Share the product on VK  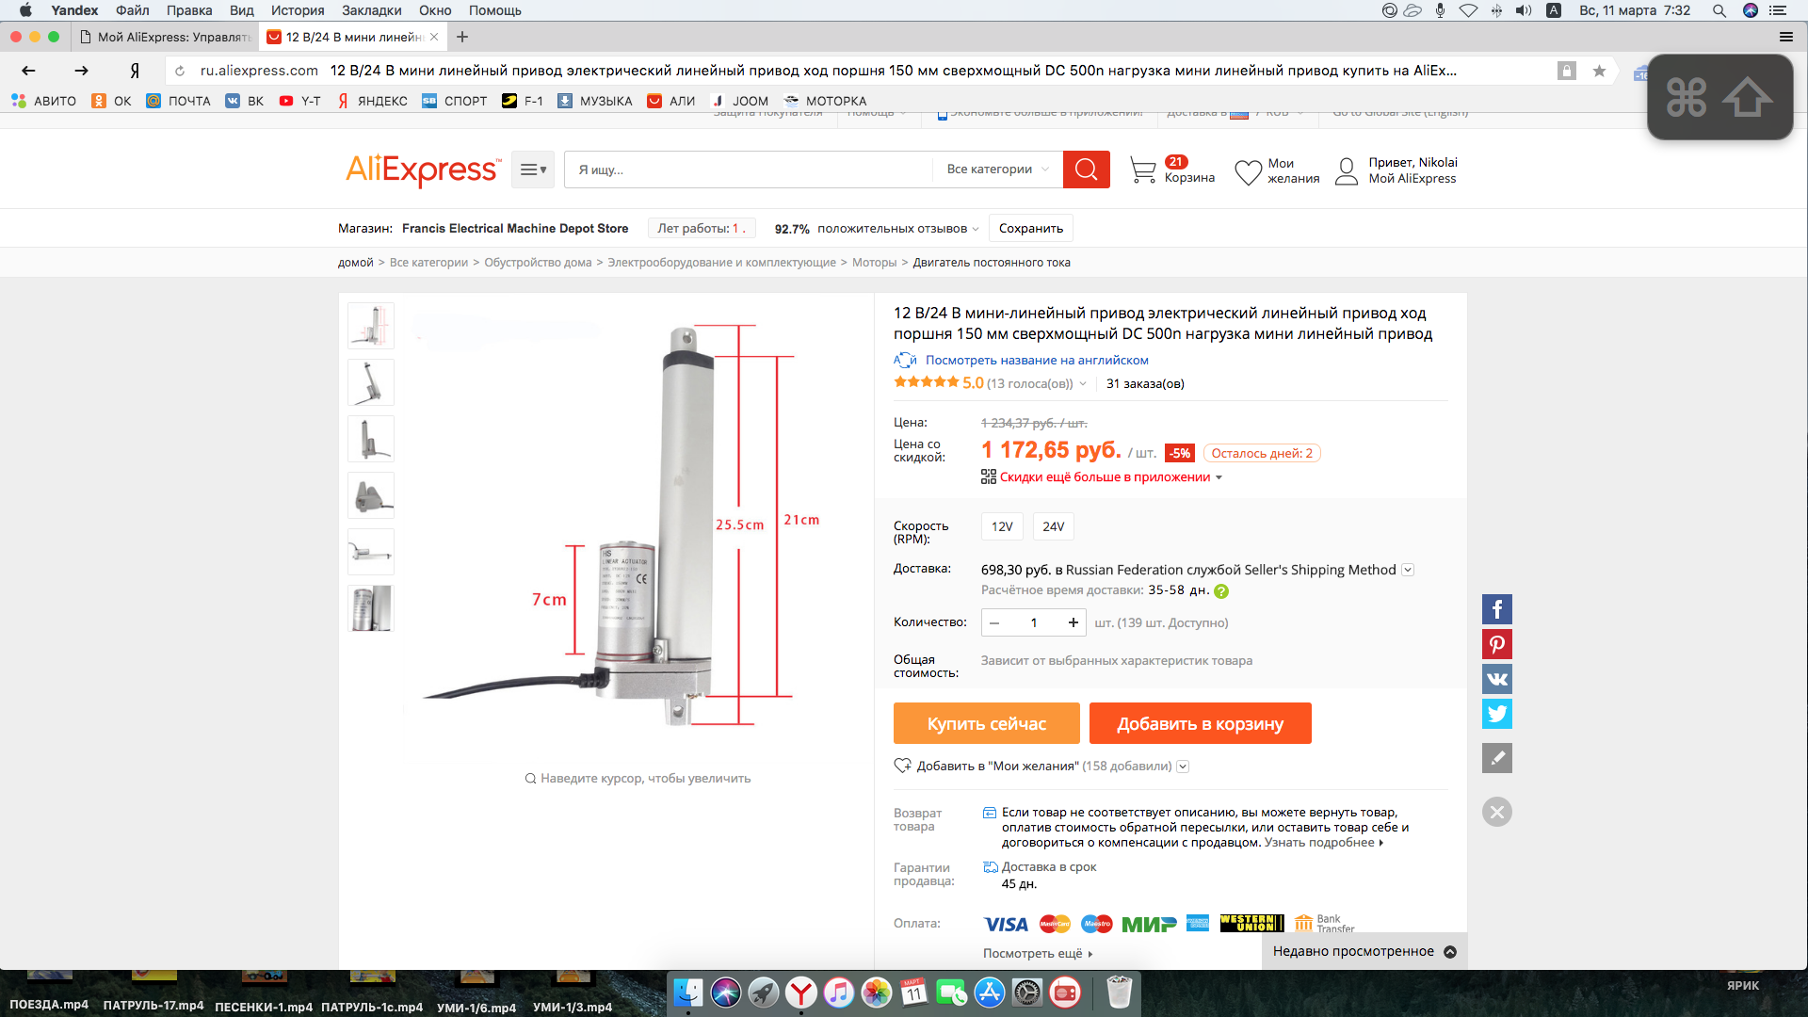point(1496,679)
